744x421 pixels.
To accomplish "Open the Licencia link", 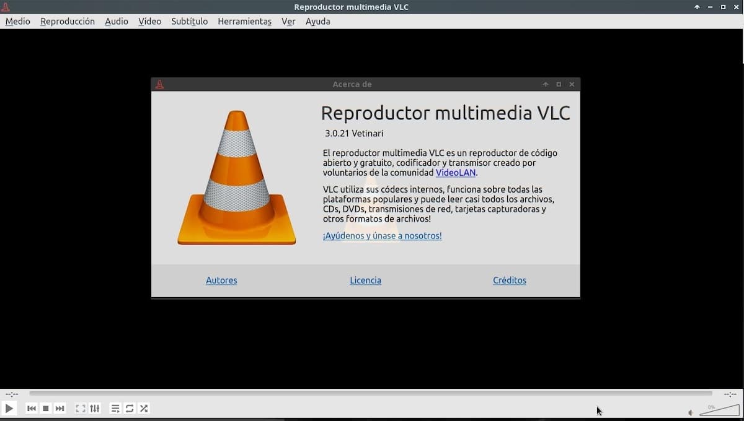I will [366, 280].
